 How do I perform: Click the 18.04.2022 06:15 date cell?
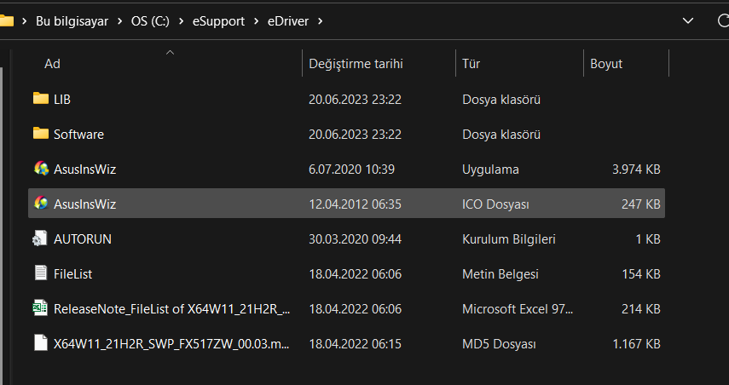point(355,343)
